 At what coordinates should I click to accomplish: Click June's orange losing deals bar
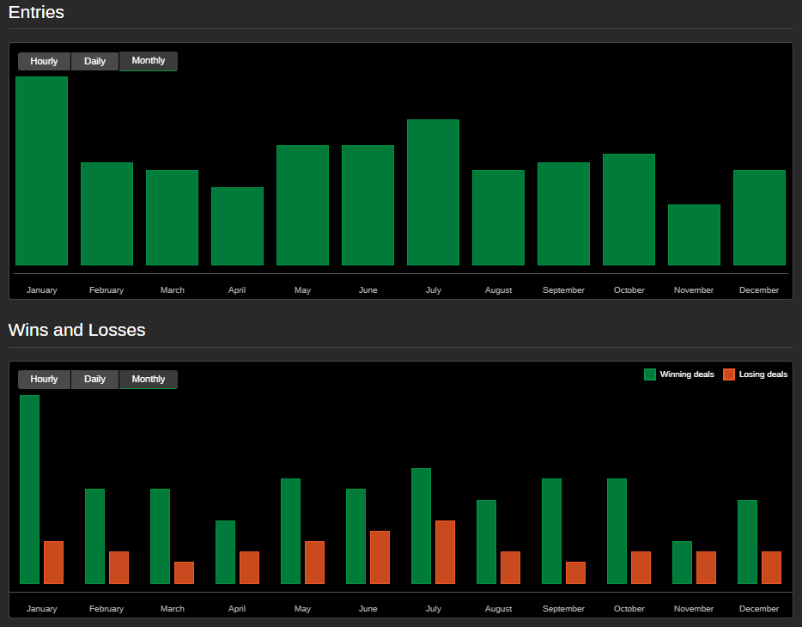[380, 557]
